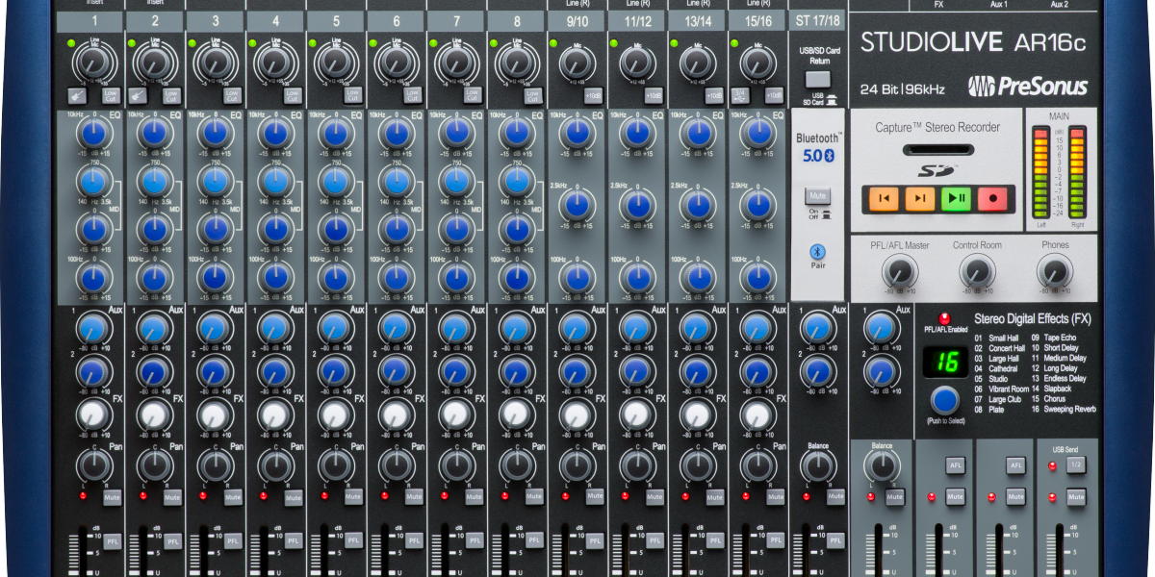This screenshot has height=577, width=1155.
Task: Toggle the Bluetooth Mute switch
Action: click(817, 195)
